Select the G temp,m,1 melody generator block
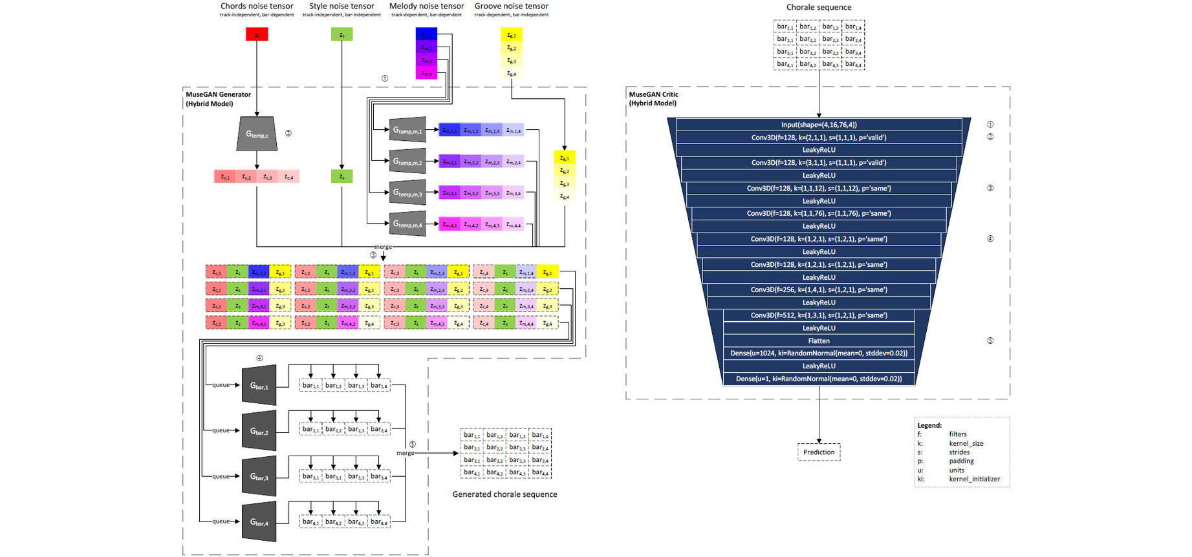Viewport: 1192px width, 557px height. (x=407, y=130)
